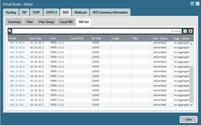Open prefix link 180.10.70.0
The width and height of the screenshot is (201, 126).
[18, 47]
